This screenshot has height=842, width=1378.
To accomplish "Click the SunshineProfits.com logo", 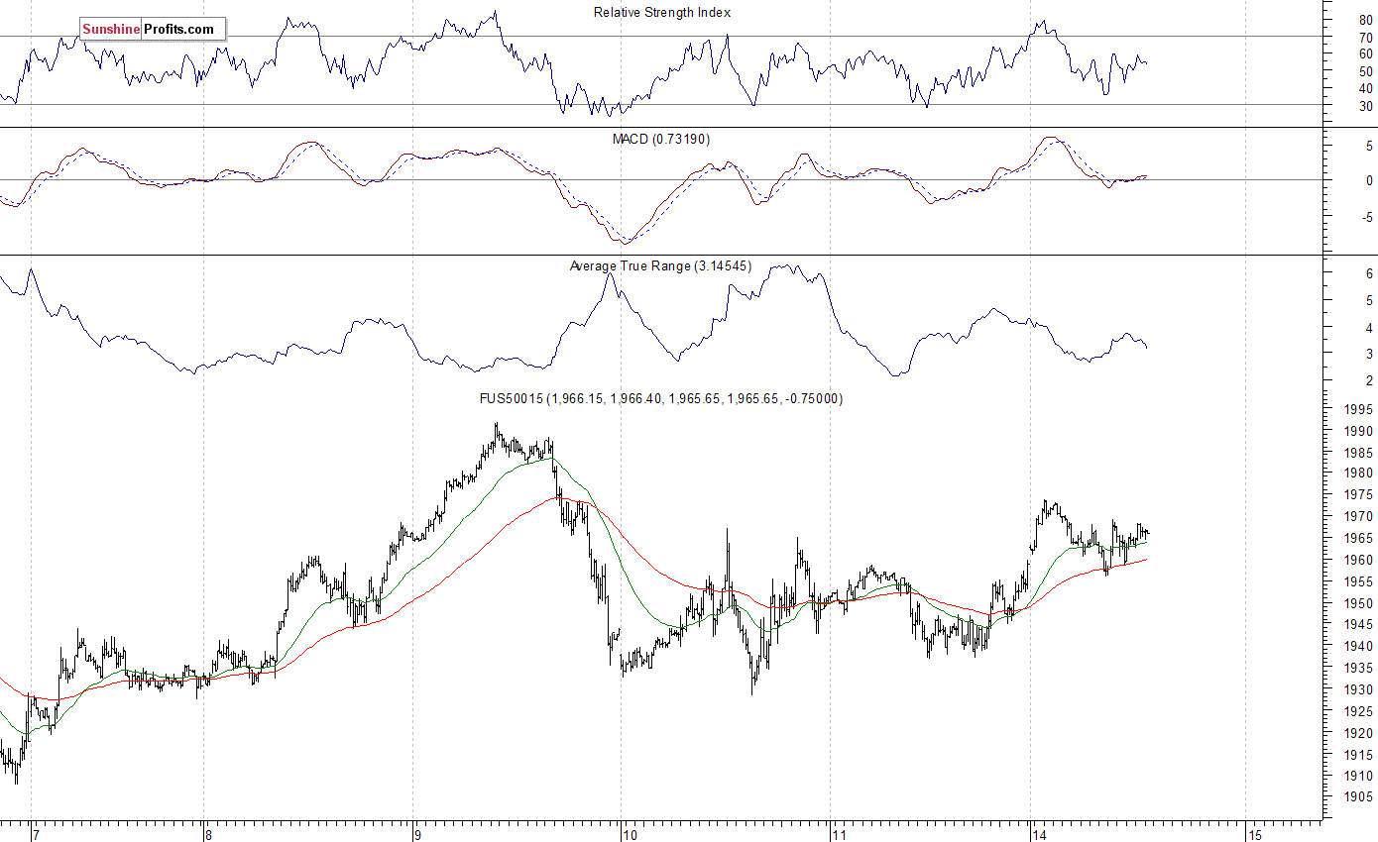I will coord(152,29).
